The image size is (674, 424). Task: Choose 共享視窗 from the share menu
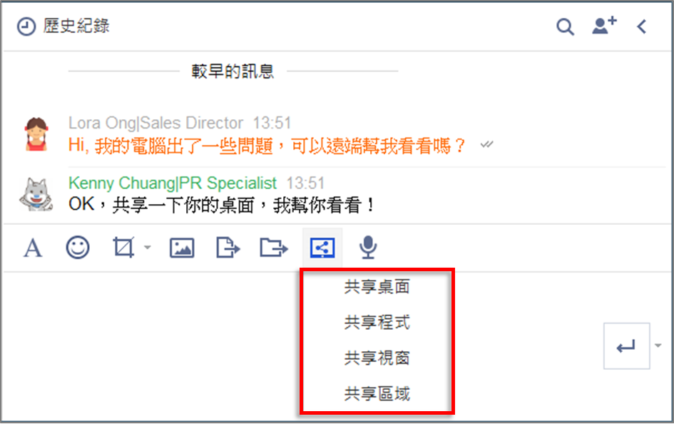click(377, 358)
